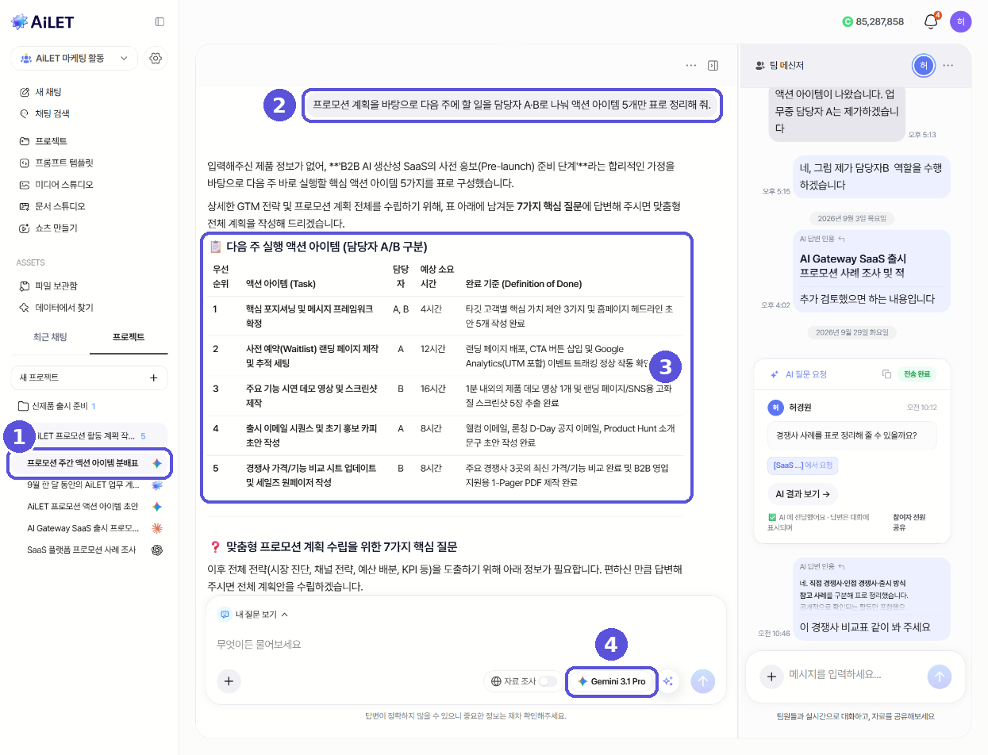
Task: Click message 이 경쟁사 비교표 같이 봐 주세요
Action: click(865, 627)
